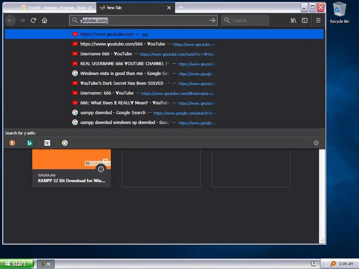Viewport: 359px width, 269px height.
Task: Click the 2:06 AM clock
Action: click(x=346, y=264)
